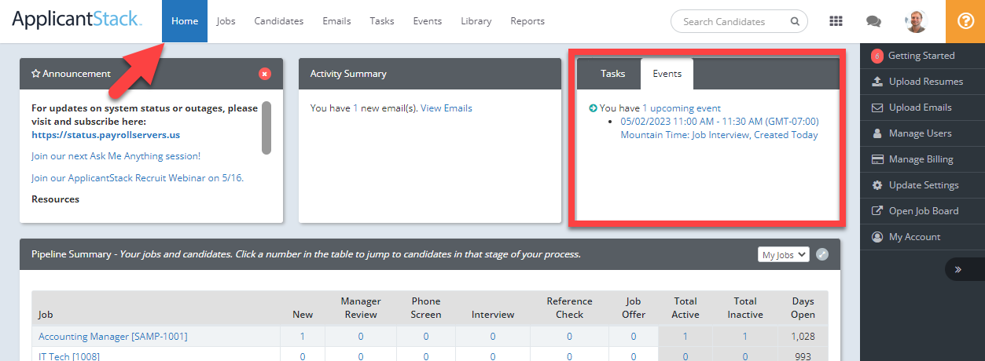Click the status.payrollservers.us link

point(105,135)
